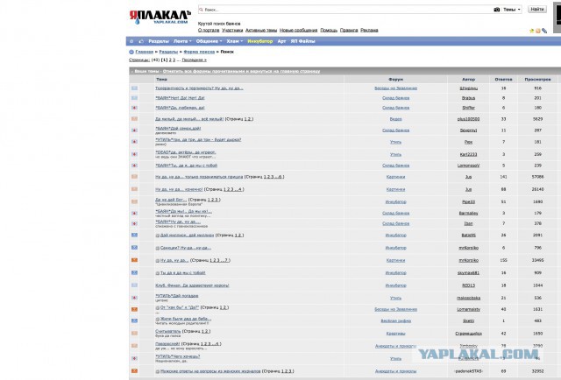The image size is (561, 380).
Task: Go to Форма поиска breadcrumb link
Action: [x=199, y=52]
